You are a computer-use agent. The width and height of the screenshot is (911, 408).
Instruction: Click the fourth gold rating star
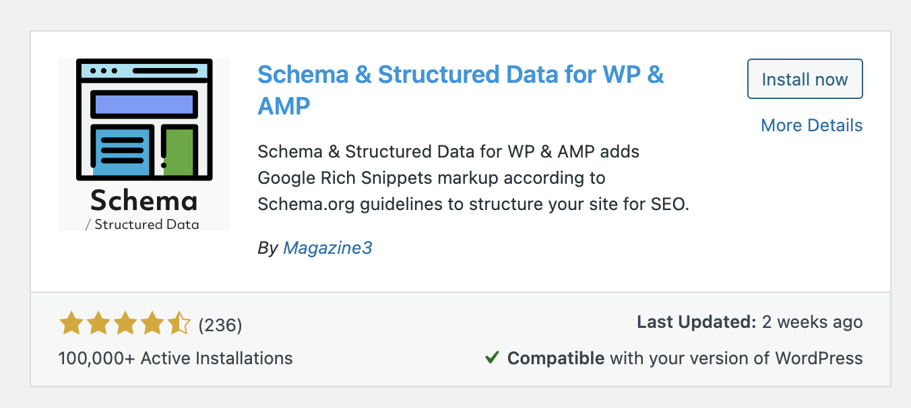(152, 324)
